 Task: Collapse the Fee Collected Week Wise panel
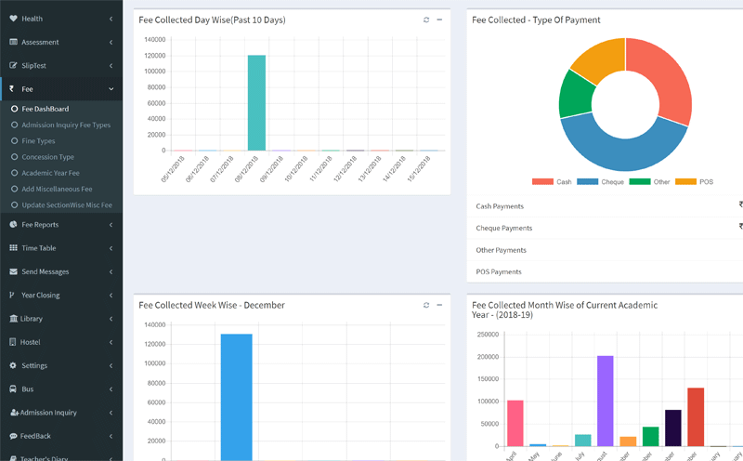(439, 305)
